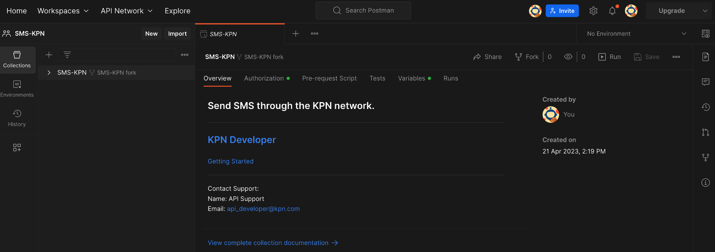The height and width of the screenshot is (252, 715).
Task: Fork the SMS-KPN collection
Action: [527, 57]
